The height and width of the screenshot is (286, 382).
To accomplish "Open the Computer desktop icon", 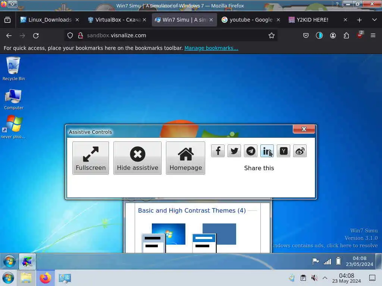I will click(13, 99).
